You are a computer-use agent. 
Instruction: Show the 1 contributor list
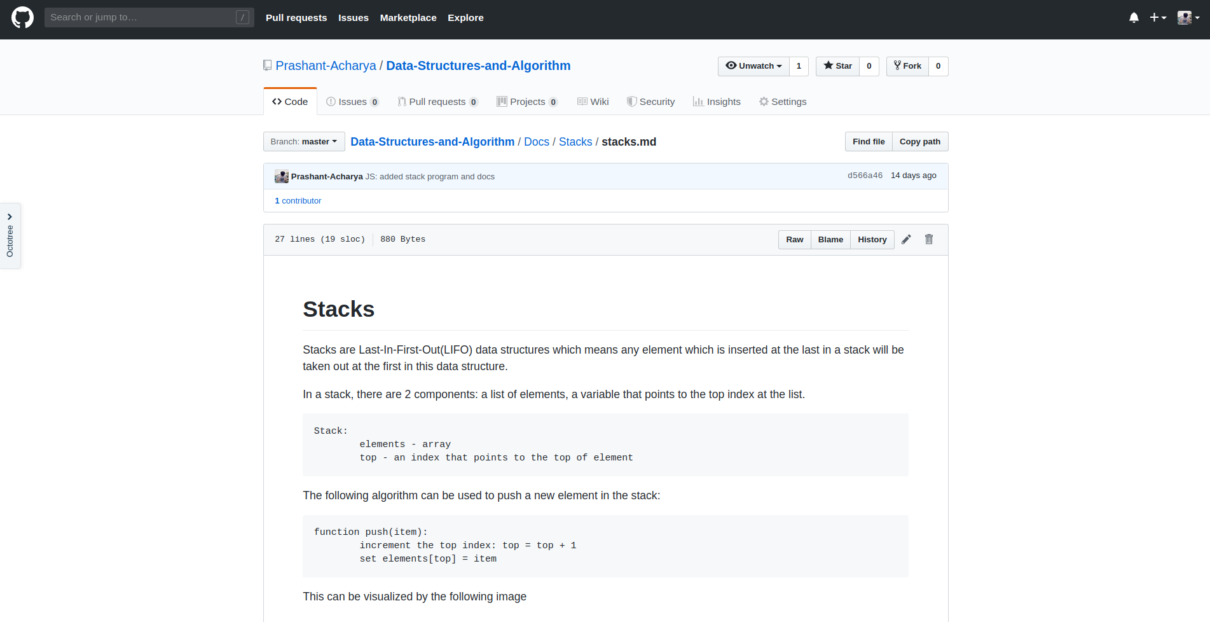click(x=298, y=201)
